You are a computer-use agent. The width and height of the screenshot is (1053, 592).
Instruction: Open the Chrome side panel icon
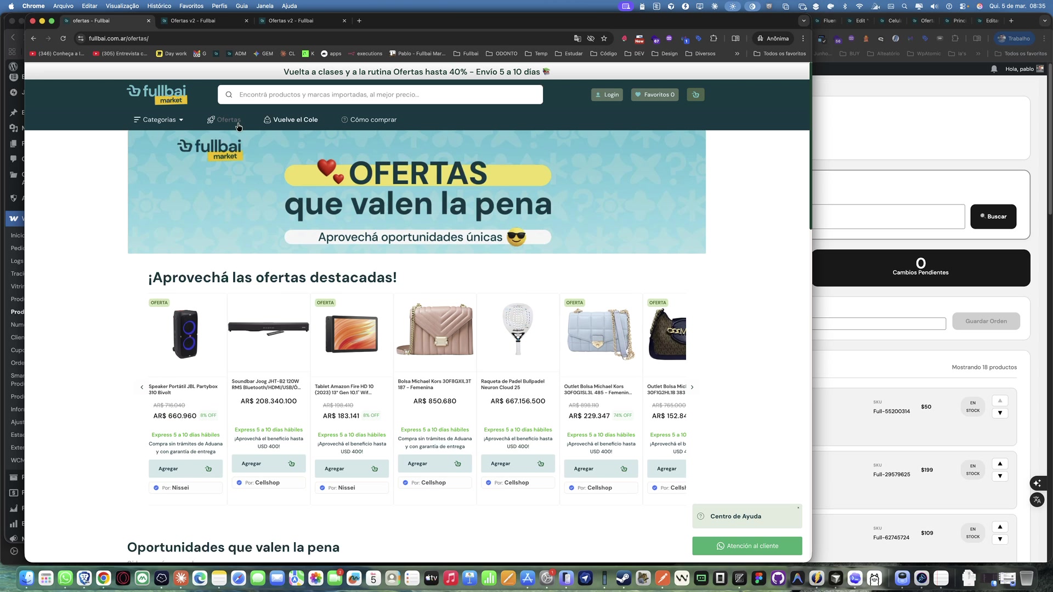735,38
